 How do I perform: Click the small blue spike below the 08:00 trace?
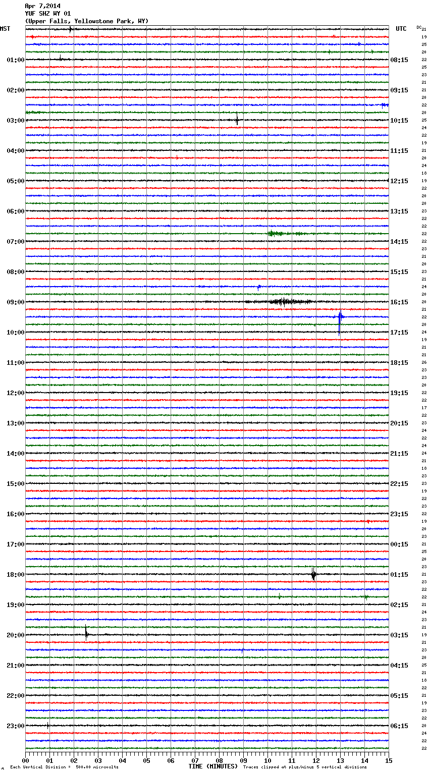coord(259,287)
